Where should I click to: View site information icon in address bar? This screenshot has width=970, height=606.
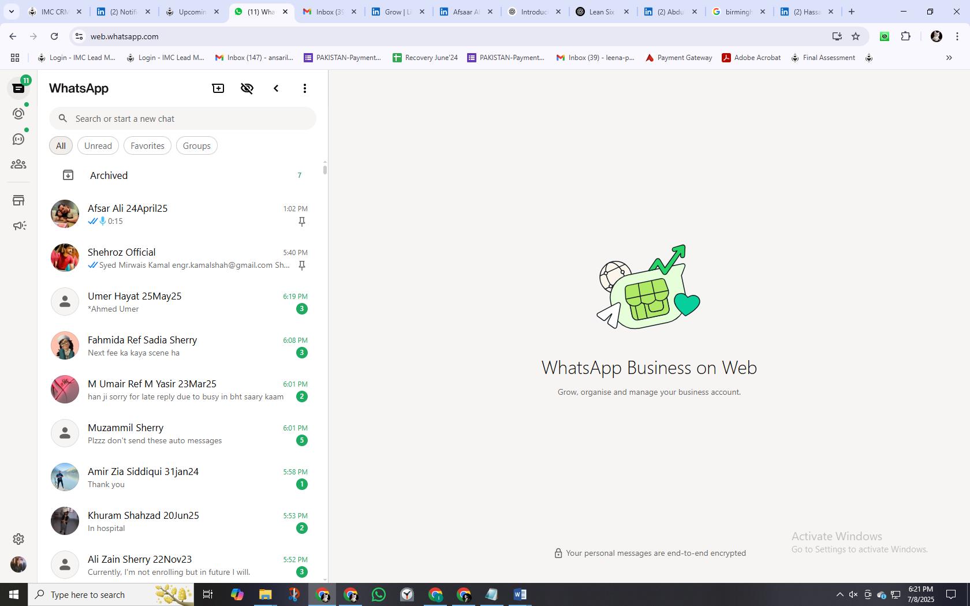(x=79, y=36)
